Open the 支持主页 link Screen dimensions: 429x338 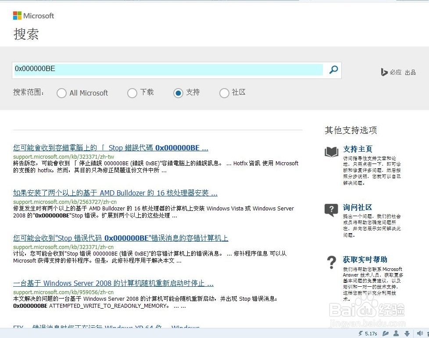(x=357, y=149)
